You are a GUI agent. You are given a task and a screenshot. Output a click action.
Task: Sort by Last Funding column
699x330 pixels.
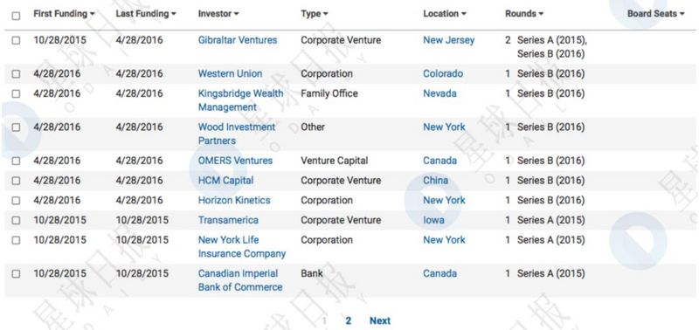[146, 14]
